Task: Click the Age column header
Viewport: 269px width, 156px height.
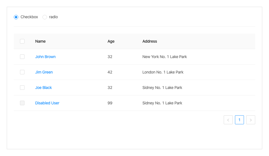Action: pos(111,41)
